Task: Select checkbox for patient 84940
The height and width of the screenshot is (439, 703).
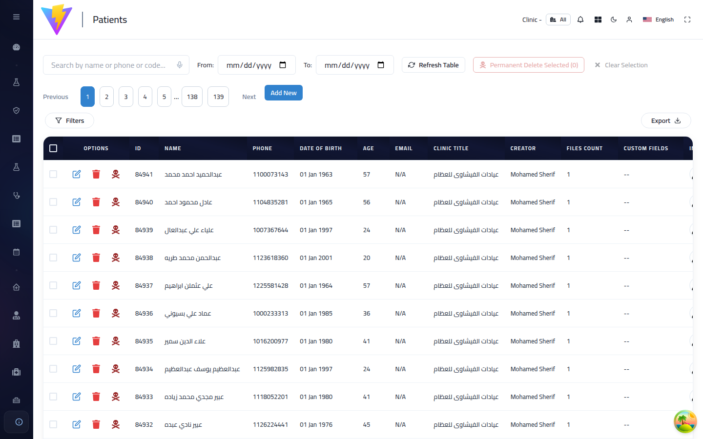Action: [x=53, y=202]
